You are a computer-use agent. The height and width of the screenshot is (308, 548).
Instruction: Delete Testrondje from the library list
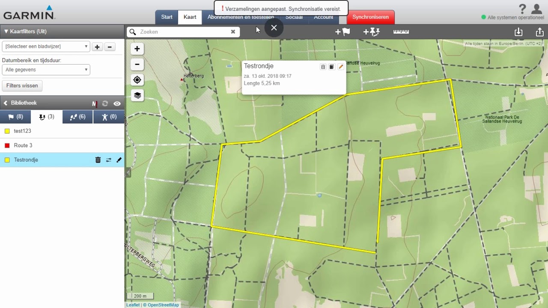(x=98, y=160)
